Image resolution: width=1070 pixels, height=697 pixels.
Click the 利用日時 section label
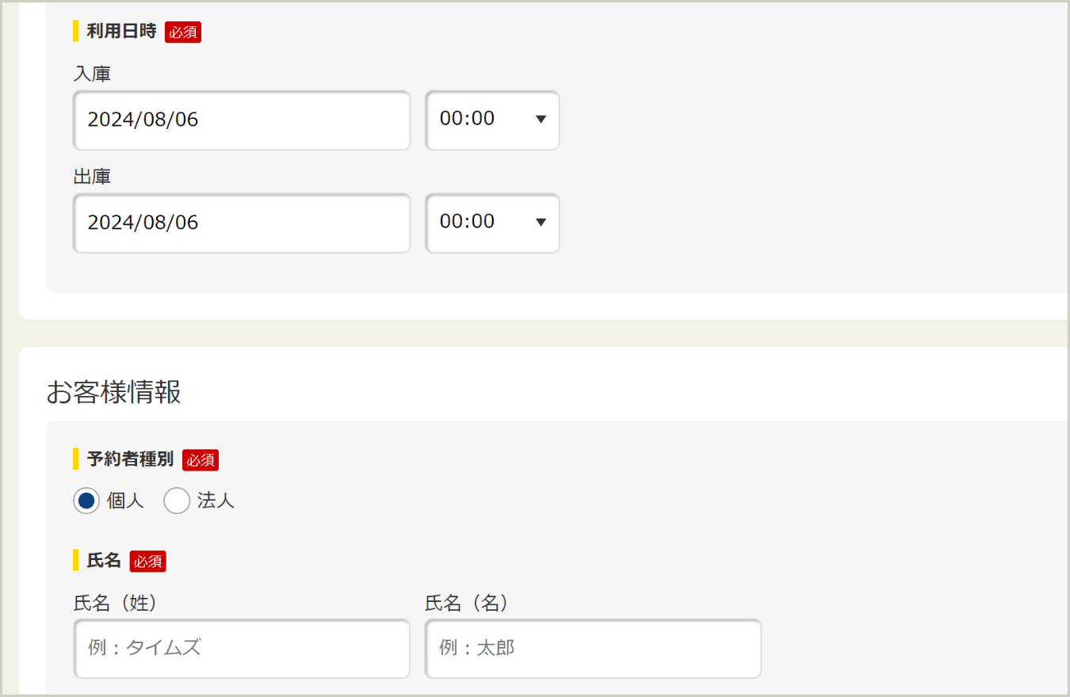(x=121, y=32)
